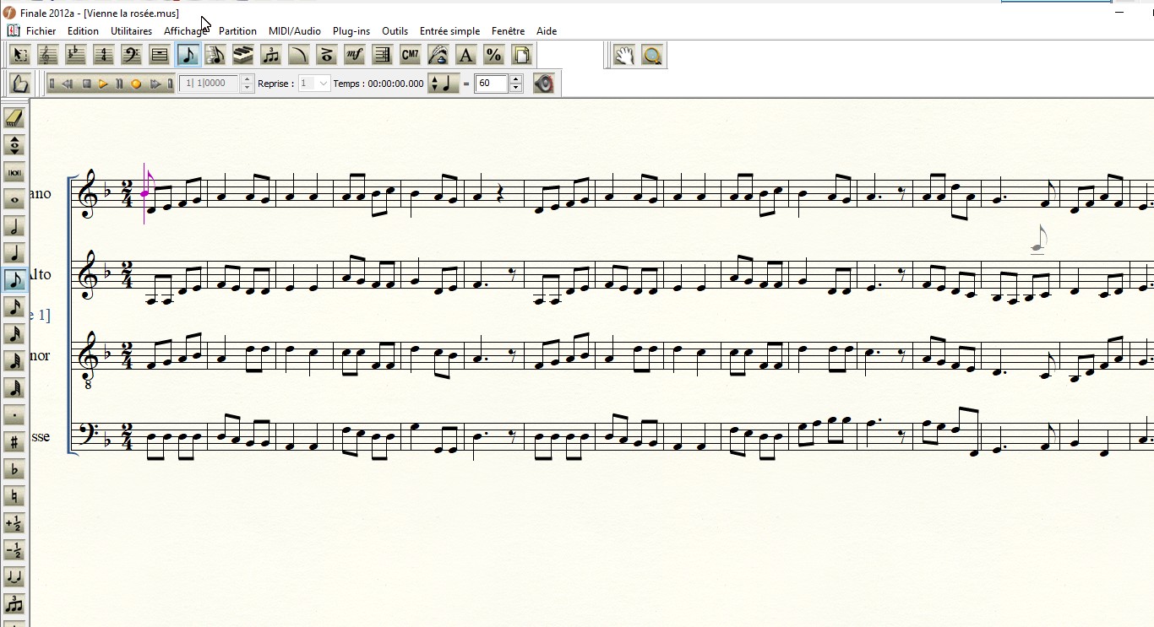Select the Eraser tool in palette
This screenshot has height=627, width=1154.
14,118
